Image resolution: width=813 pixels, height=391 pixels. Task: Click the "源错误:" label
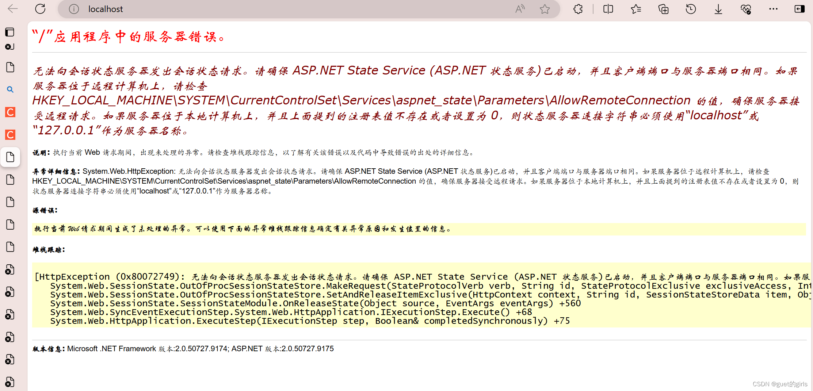pyautogui.click(x=45, y=210)
